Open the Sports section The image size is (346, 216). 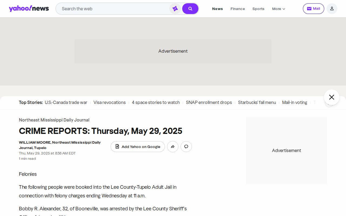pyautogui.click(x=258, y=9)
